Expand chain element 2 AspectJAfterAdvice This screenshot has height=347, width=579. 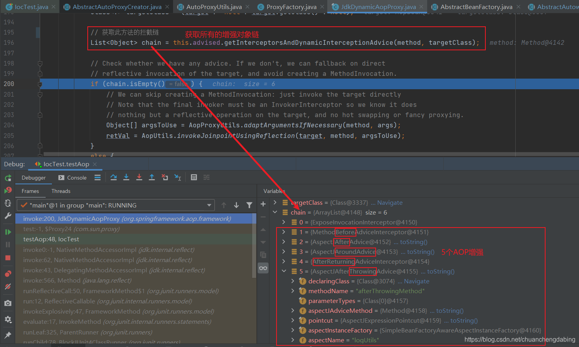coord(284,242)
